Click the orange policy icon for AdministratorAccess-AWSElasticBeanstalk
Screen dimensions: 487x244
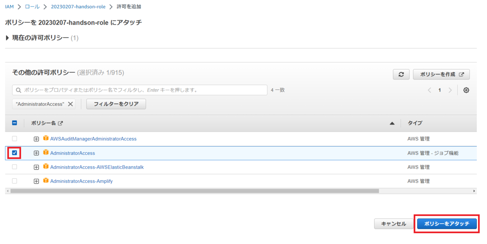tap(46, 167)
